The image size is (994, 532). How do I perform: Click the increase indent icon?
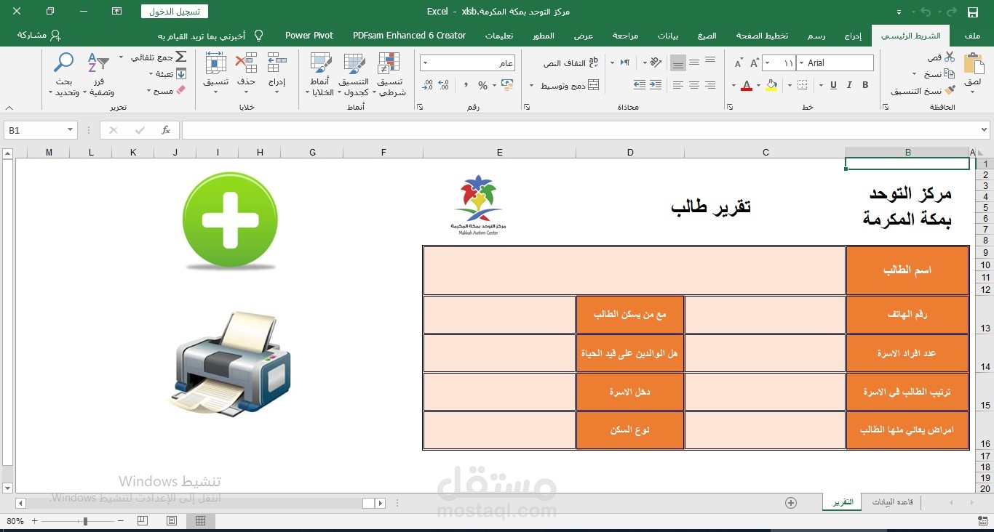click(x=640, y=85)
